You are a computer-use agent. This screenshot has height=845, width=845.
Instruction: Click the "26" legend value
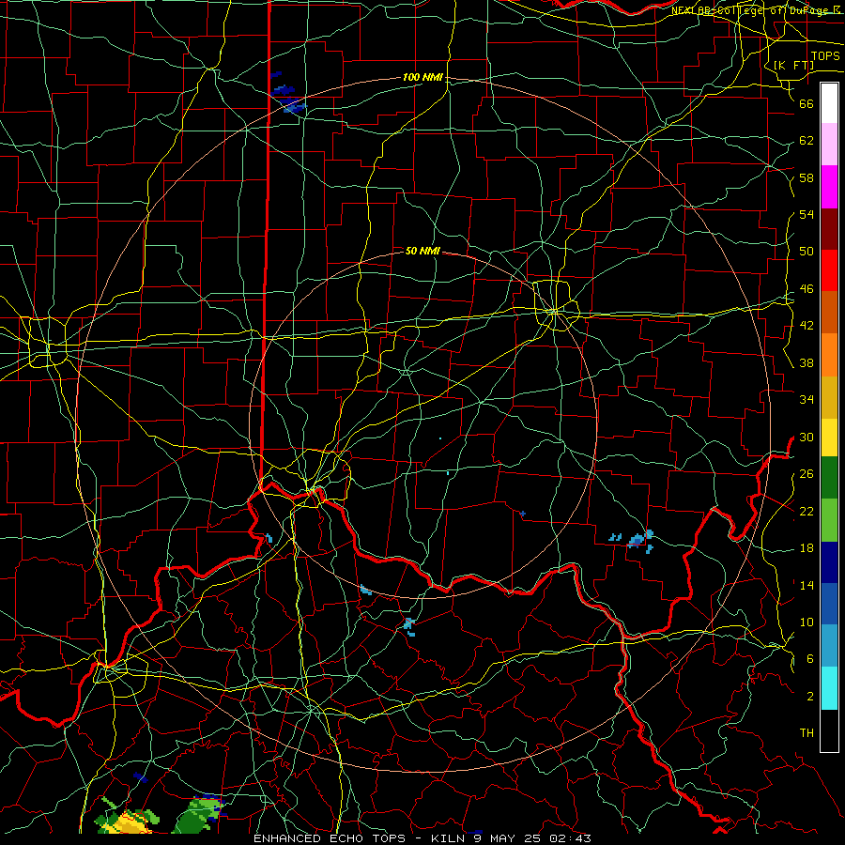(x=807, y=474)
